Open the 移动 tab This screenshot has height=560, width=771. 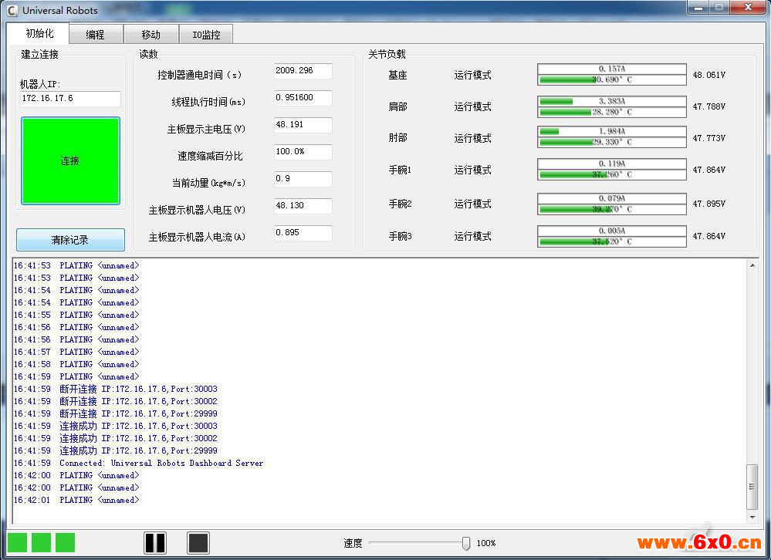point(151,35)
